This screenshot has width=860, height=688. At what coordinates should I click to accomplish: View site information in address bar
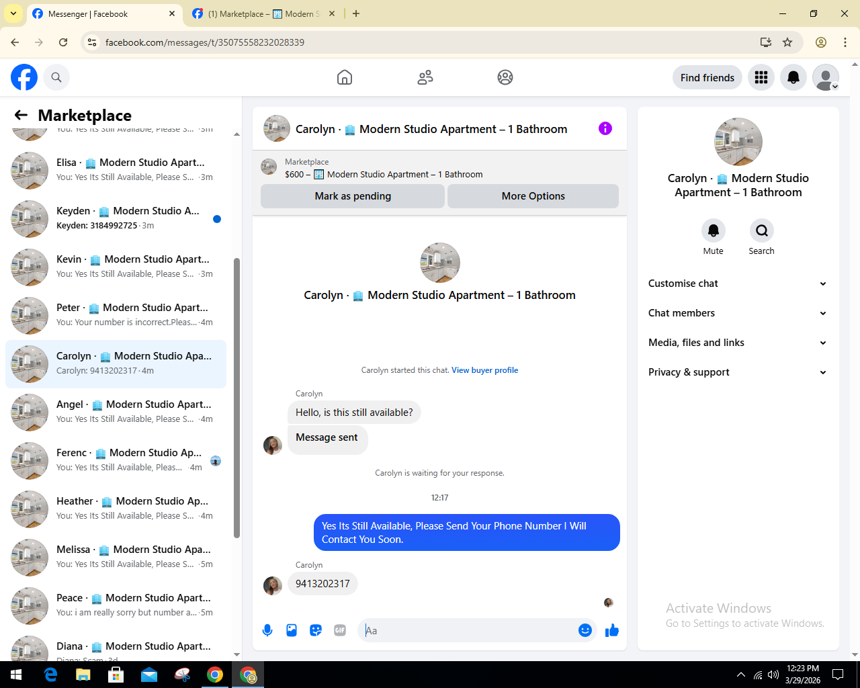(93, 42)
